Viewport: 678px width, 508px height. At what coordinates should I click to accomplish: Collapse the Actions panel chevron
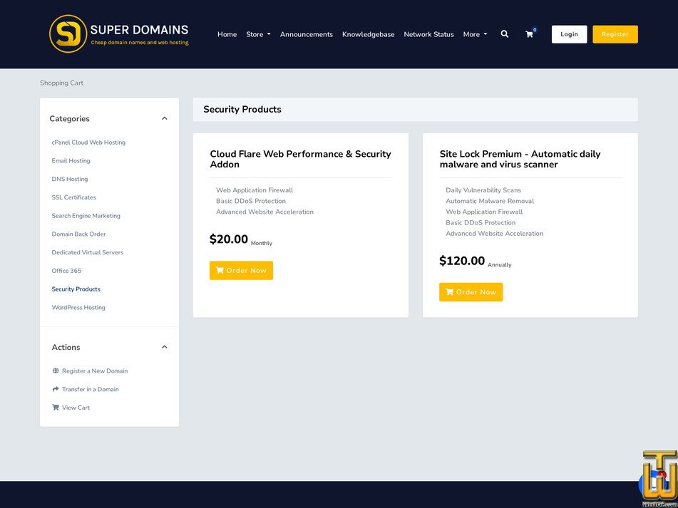(164, 347)
